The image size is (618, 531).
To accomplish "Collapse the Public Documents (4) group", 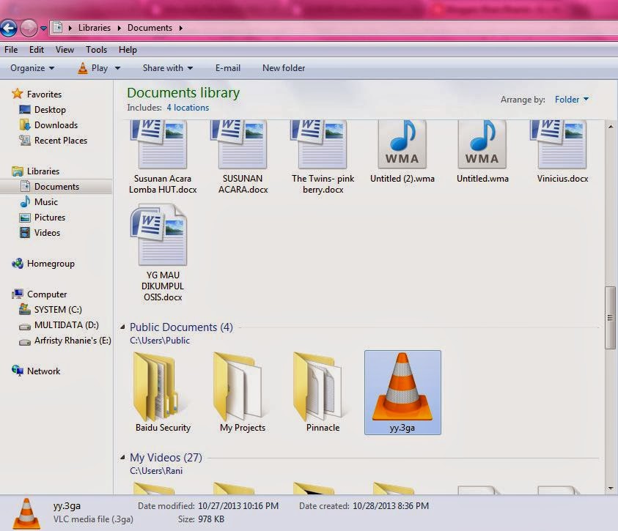I will [122, 327].
